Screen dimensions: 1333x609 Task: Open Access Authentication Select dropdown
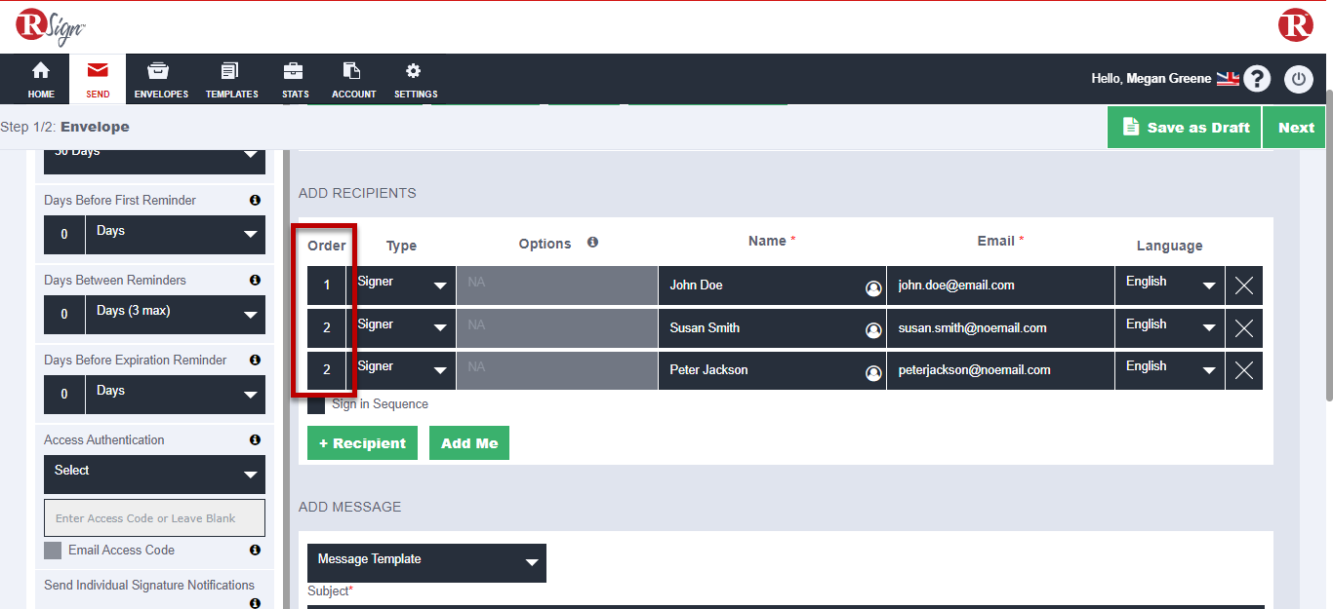click(154, 474)
